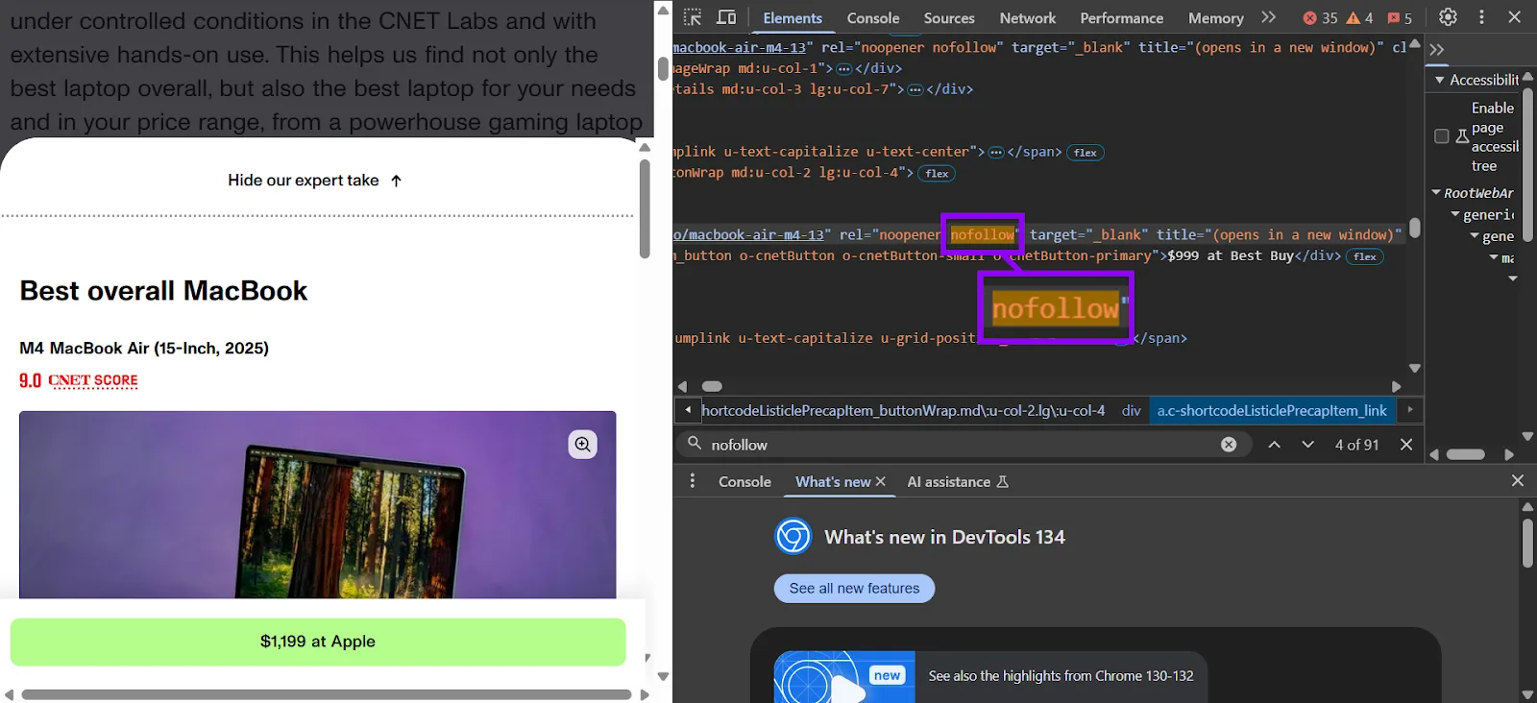Click the zoom magnifier on the MacBook image
Image resolution: width=1537 pixels, height=703 pixels.
click(x=582, y=444)
